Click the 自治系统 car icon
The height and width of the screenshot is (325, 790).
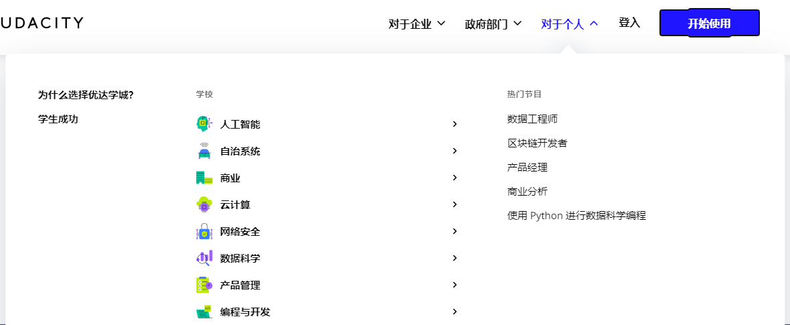[204, 151]
